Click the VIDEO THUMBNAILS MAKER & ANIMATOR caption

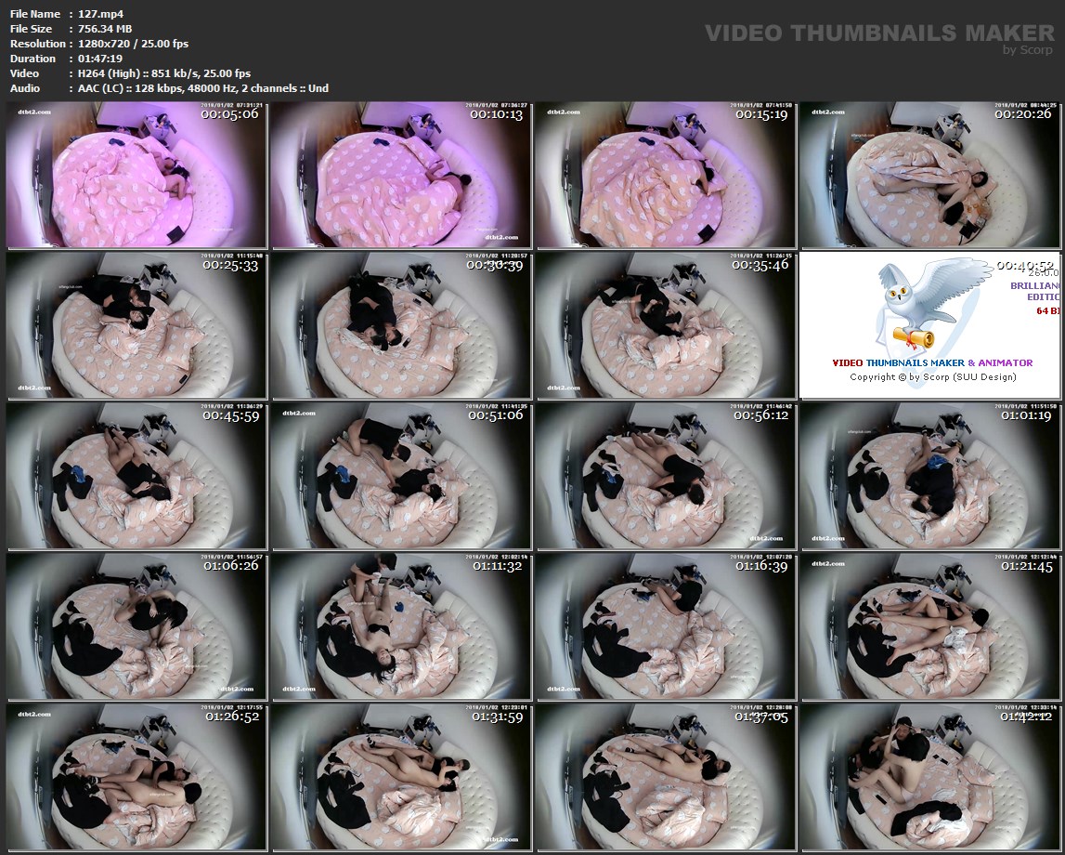pyautogui.click(x=932, y=363)
